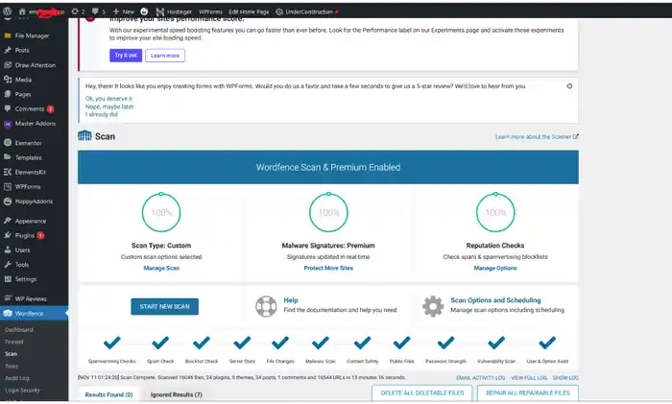This screenshot has height=404, width=672.
Task: Click Manage Options under Reputation Checks
Action: [495, 268]
